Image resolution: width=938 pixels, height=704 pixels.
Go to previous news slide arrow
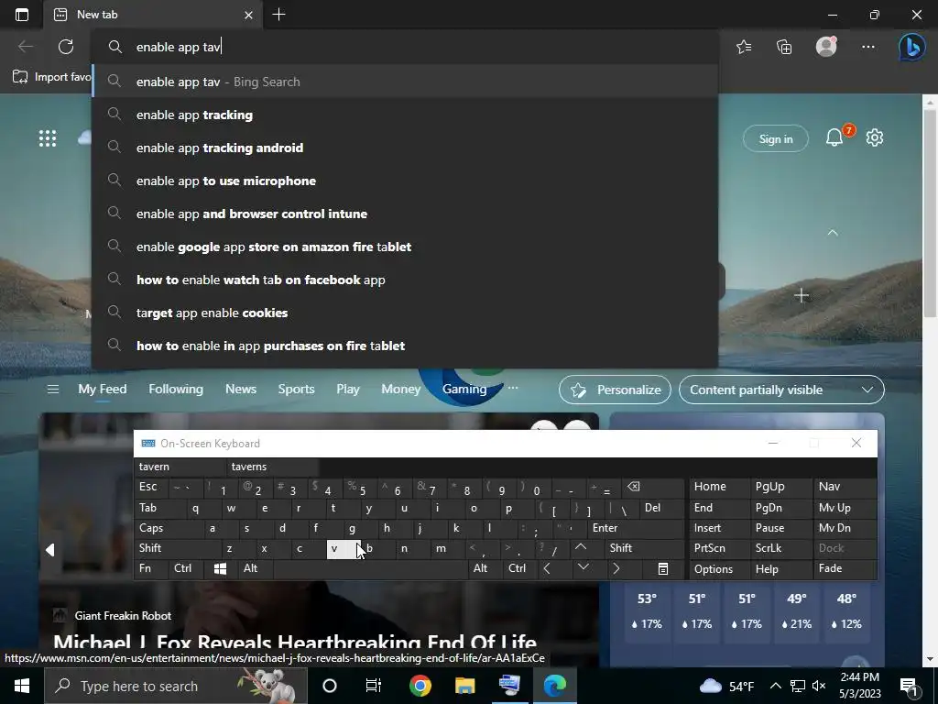[50, 550]
